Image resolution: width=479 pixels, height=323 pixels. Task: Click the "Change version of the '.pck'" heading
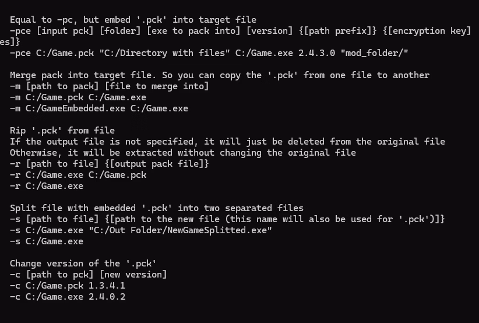coord(83,264)
